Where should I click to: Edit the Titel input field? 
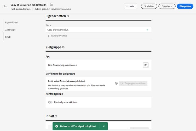[x=98, y=30]
